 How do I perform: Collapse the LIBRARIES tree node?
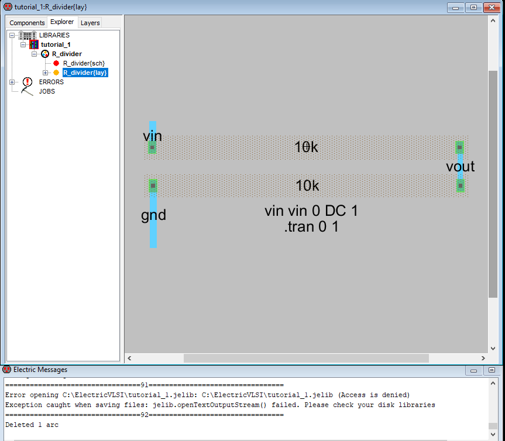pyautogui.click(x=12, y=35)
